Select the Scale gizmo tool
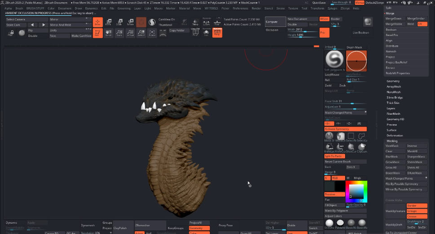 point(119,22)
